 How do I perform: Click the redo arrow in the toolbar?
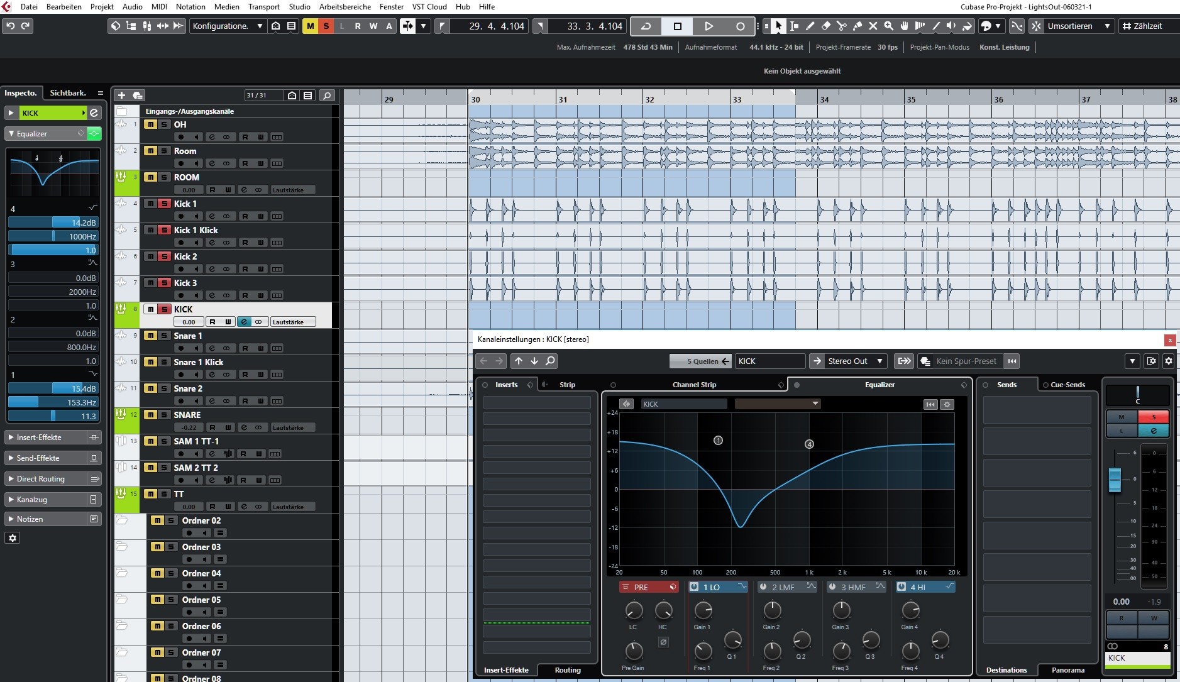click(x=26, y=26)
